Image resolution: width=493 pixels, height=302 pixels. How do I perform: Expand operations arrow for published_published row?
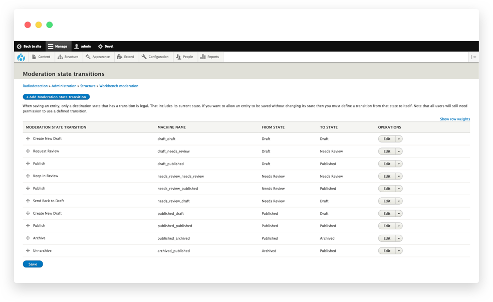click(399, 226)
